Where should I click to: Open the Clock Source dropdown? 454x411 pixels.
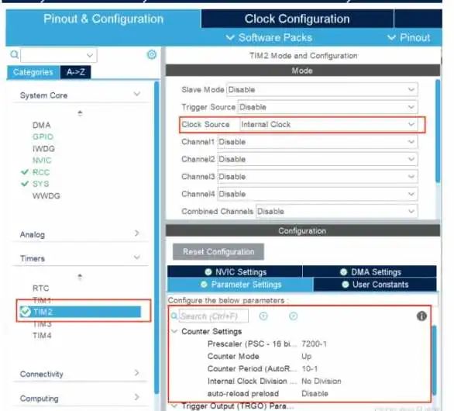[329, 124]
